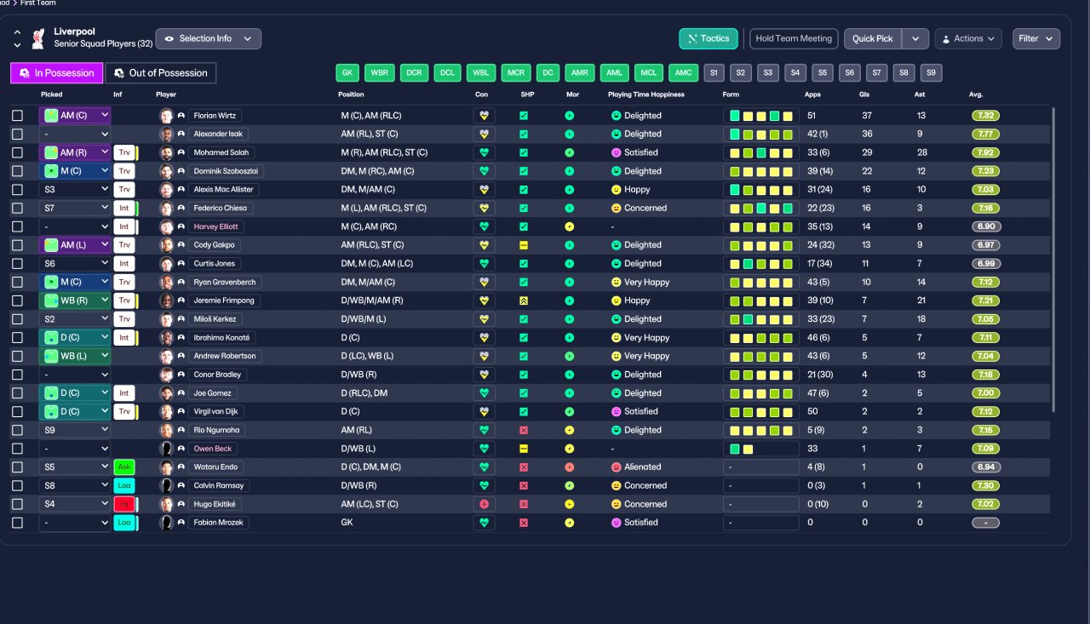Screen dimensions: 1090x624
Task: Open the Filter dropdown
Action: [x=1036, y=38]
